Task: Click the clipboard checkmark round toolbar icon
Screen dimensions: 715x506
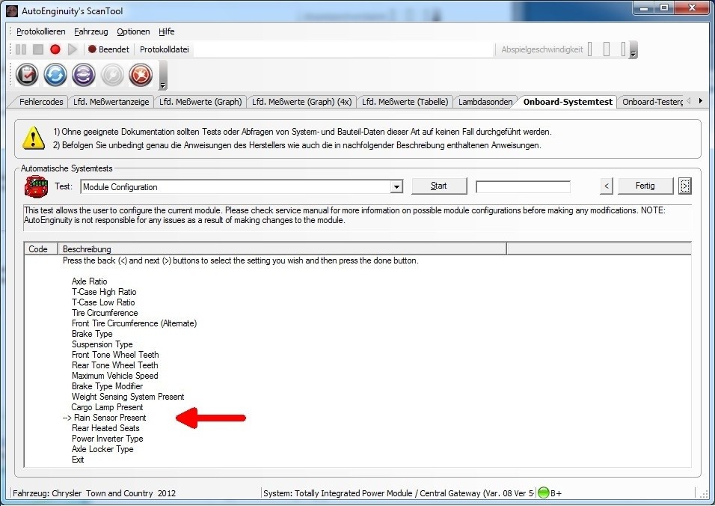Action: coord(27,74)
